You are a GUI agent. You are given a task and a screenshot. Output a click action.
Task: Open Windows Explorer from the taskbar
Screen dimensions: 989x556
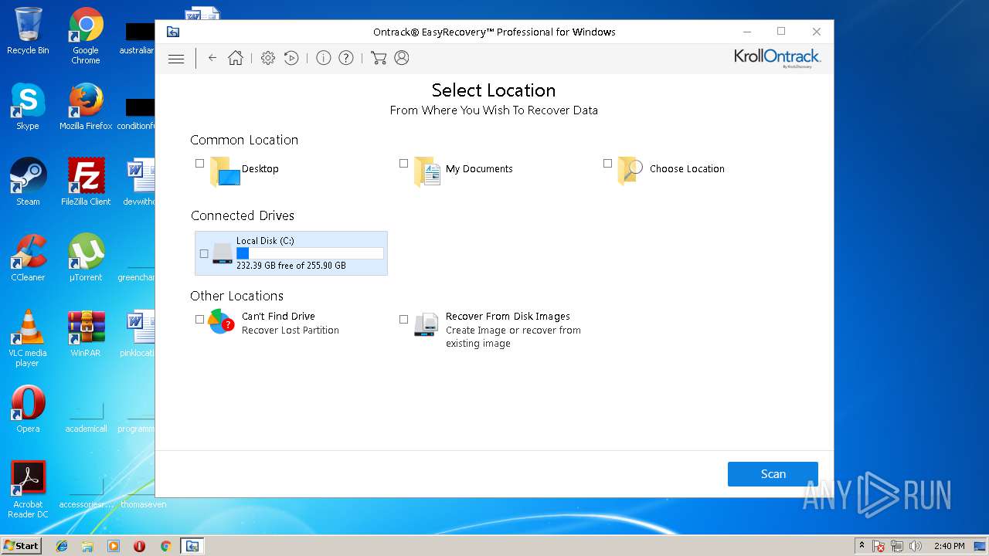[x=87, y=546]
